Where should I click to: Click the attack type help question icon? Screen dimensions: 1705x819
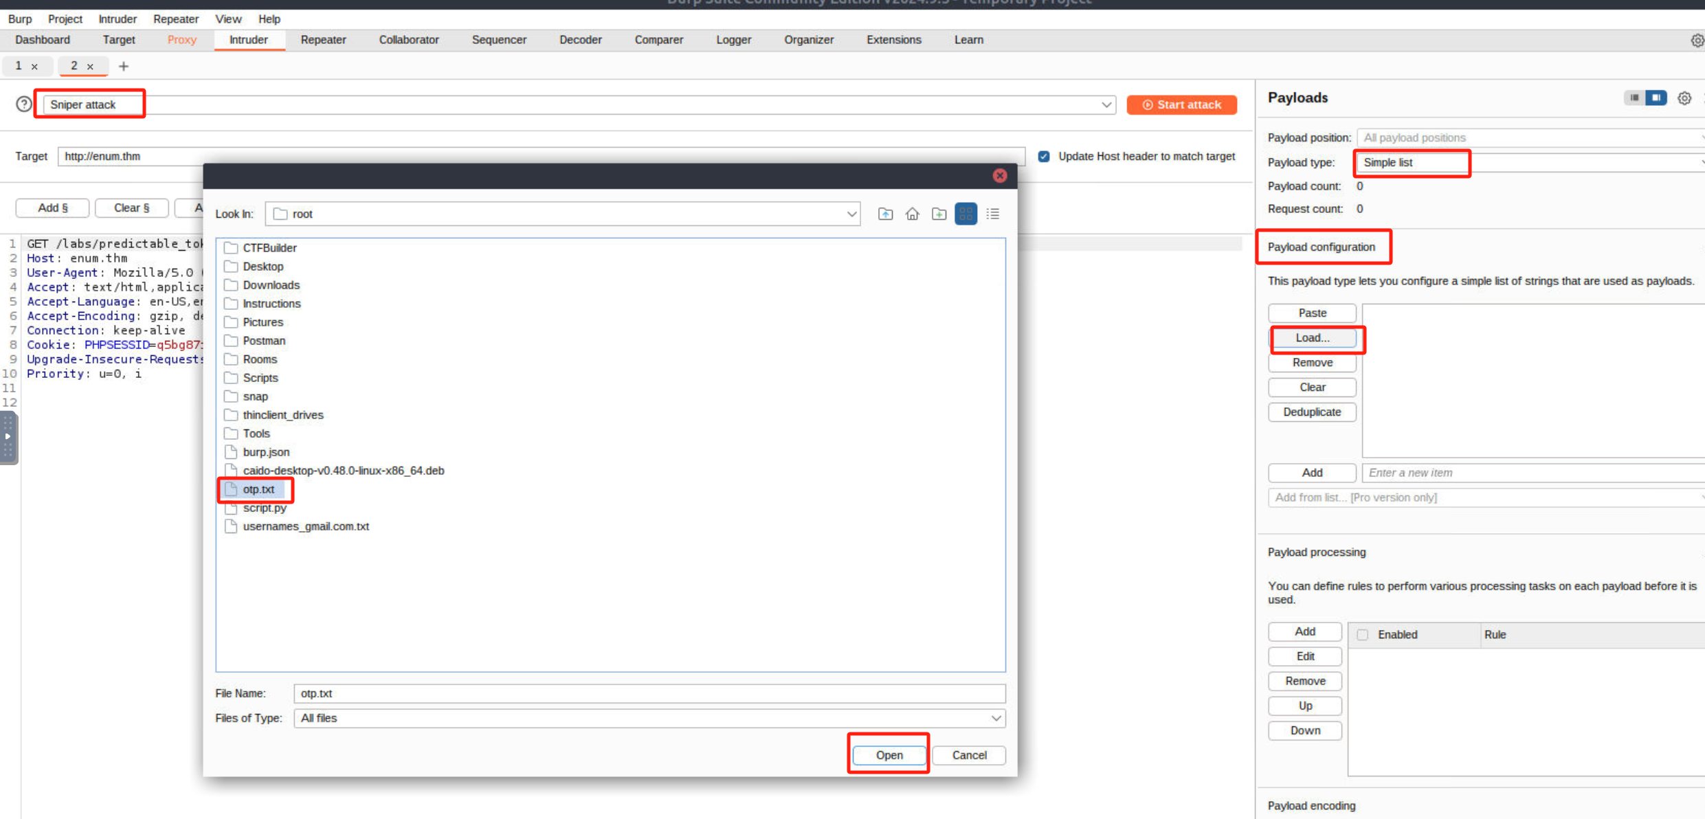(x=24, y=104)
